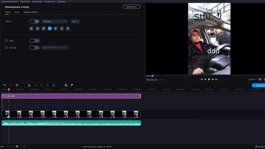Click the timeline zoom slider handle
This screenshot has height=149, width=265.
coord(17,146)
